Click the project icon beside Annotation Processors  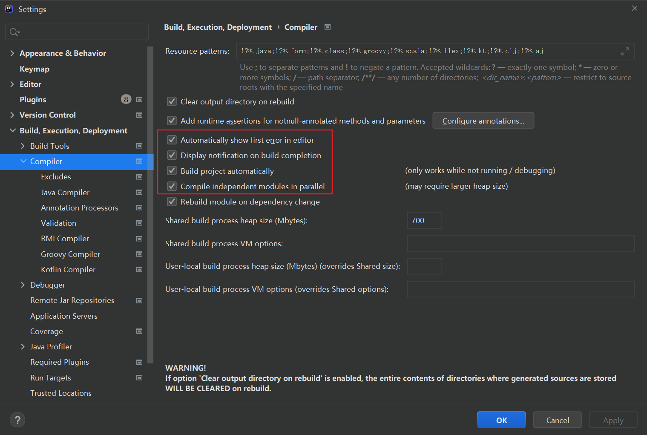point(139,208)
